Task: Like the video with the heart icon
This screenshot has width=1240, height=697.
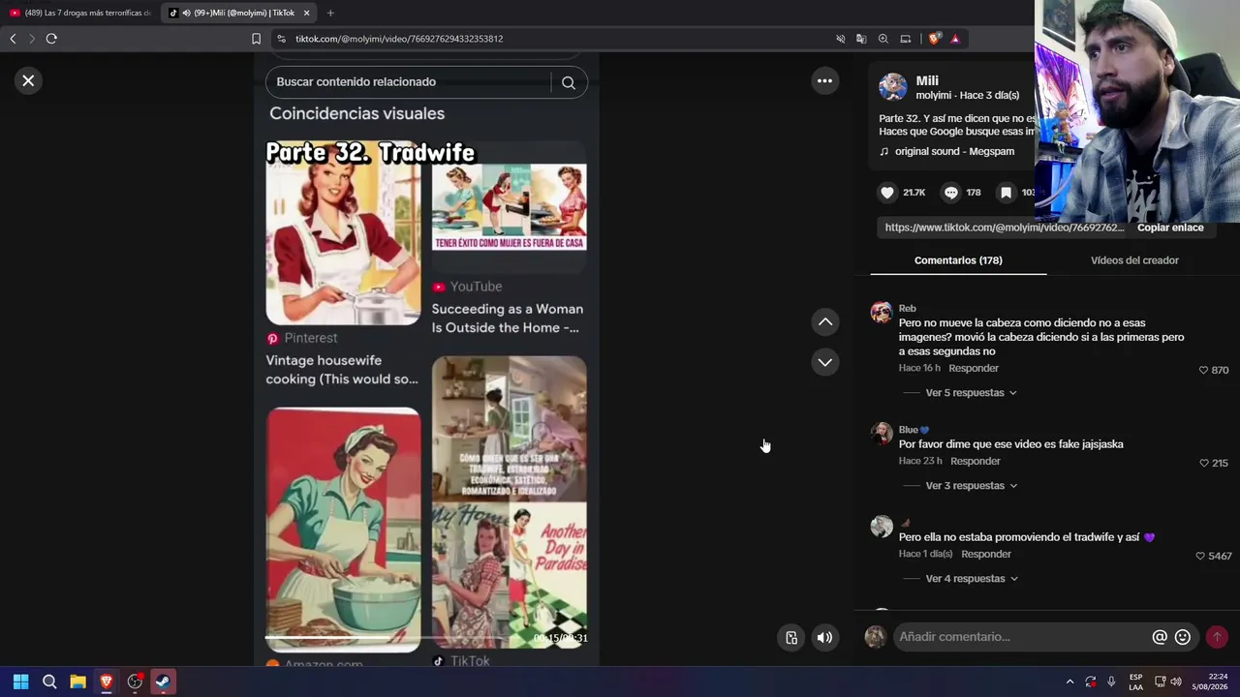Action: pos(886,193)
